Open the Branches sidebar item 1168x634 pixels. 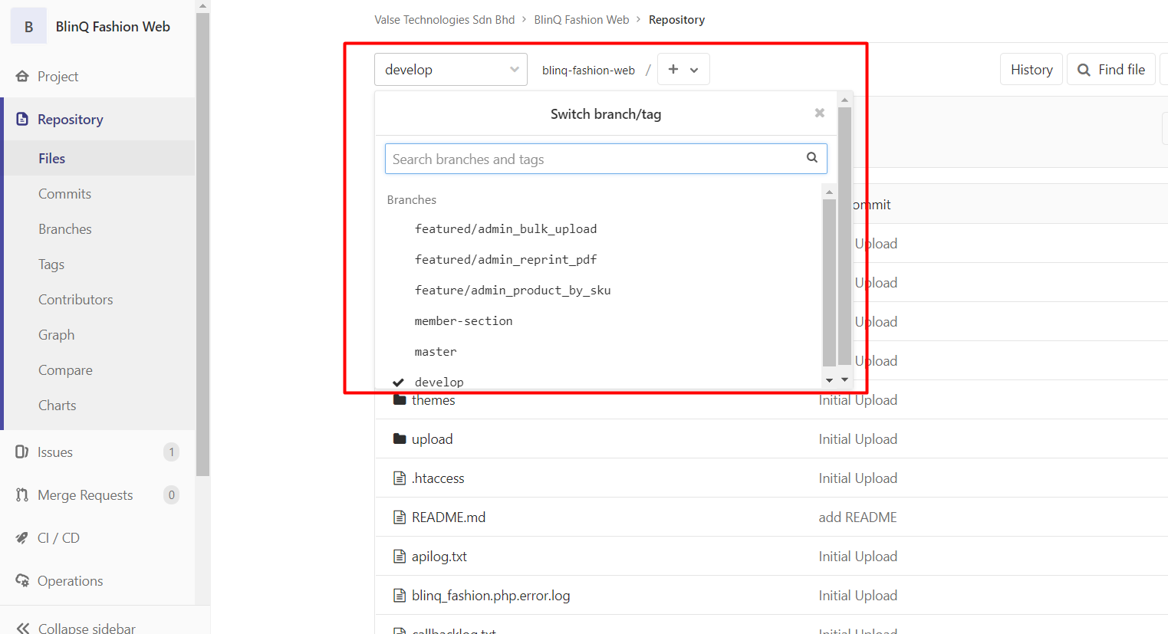coord(65,229)
